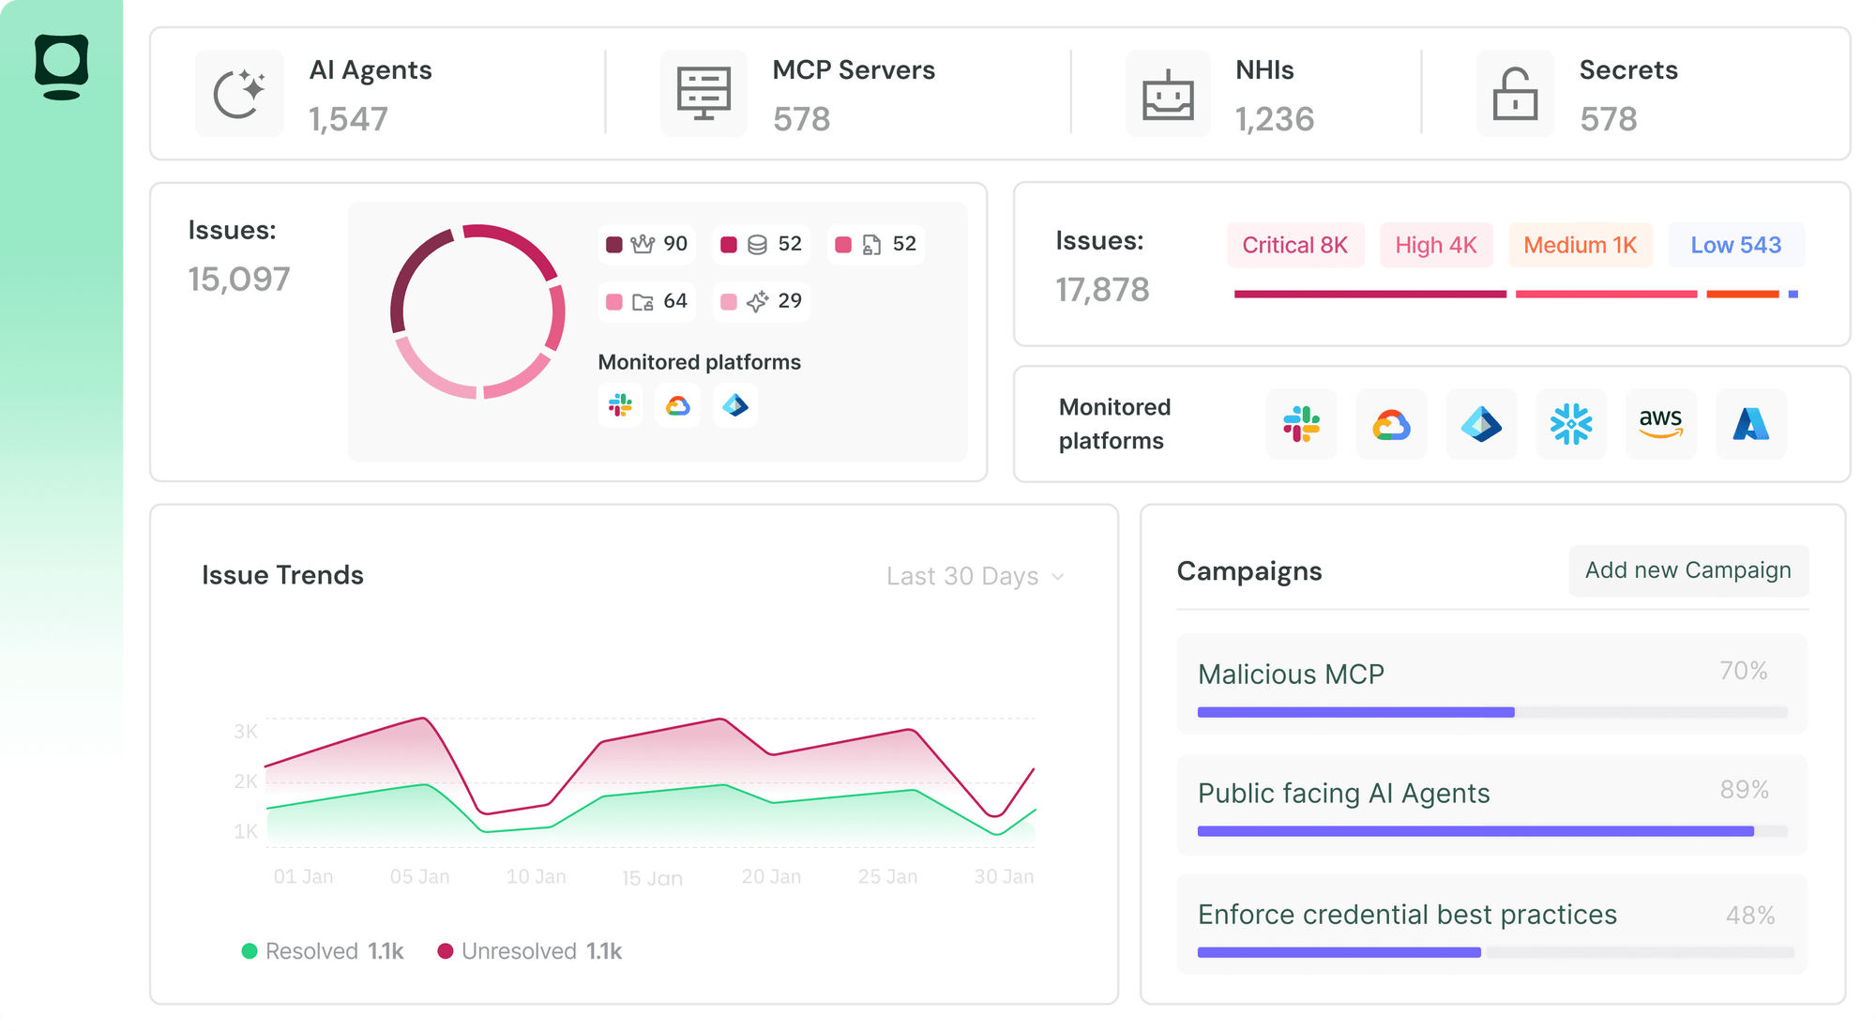Screen dimensions: 1876x1031
Task: Filter issues by the Low 543 tag
Action: [1735, 245]
